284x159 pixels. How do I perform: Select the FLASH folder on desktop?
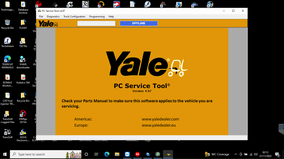click(23, 24)
